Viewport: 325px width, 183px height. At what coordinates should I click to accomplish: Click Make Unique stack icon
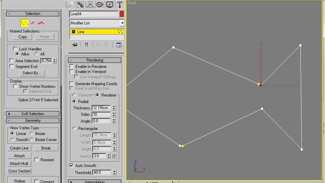point(98,45)
